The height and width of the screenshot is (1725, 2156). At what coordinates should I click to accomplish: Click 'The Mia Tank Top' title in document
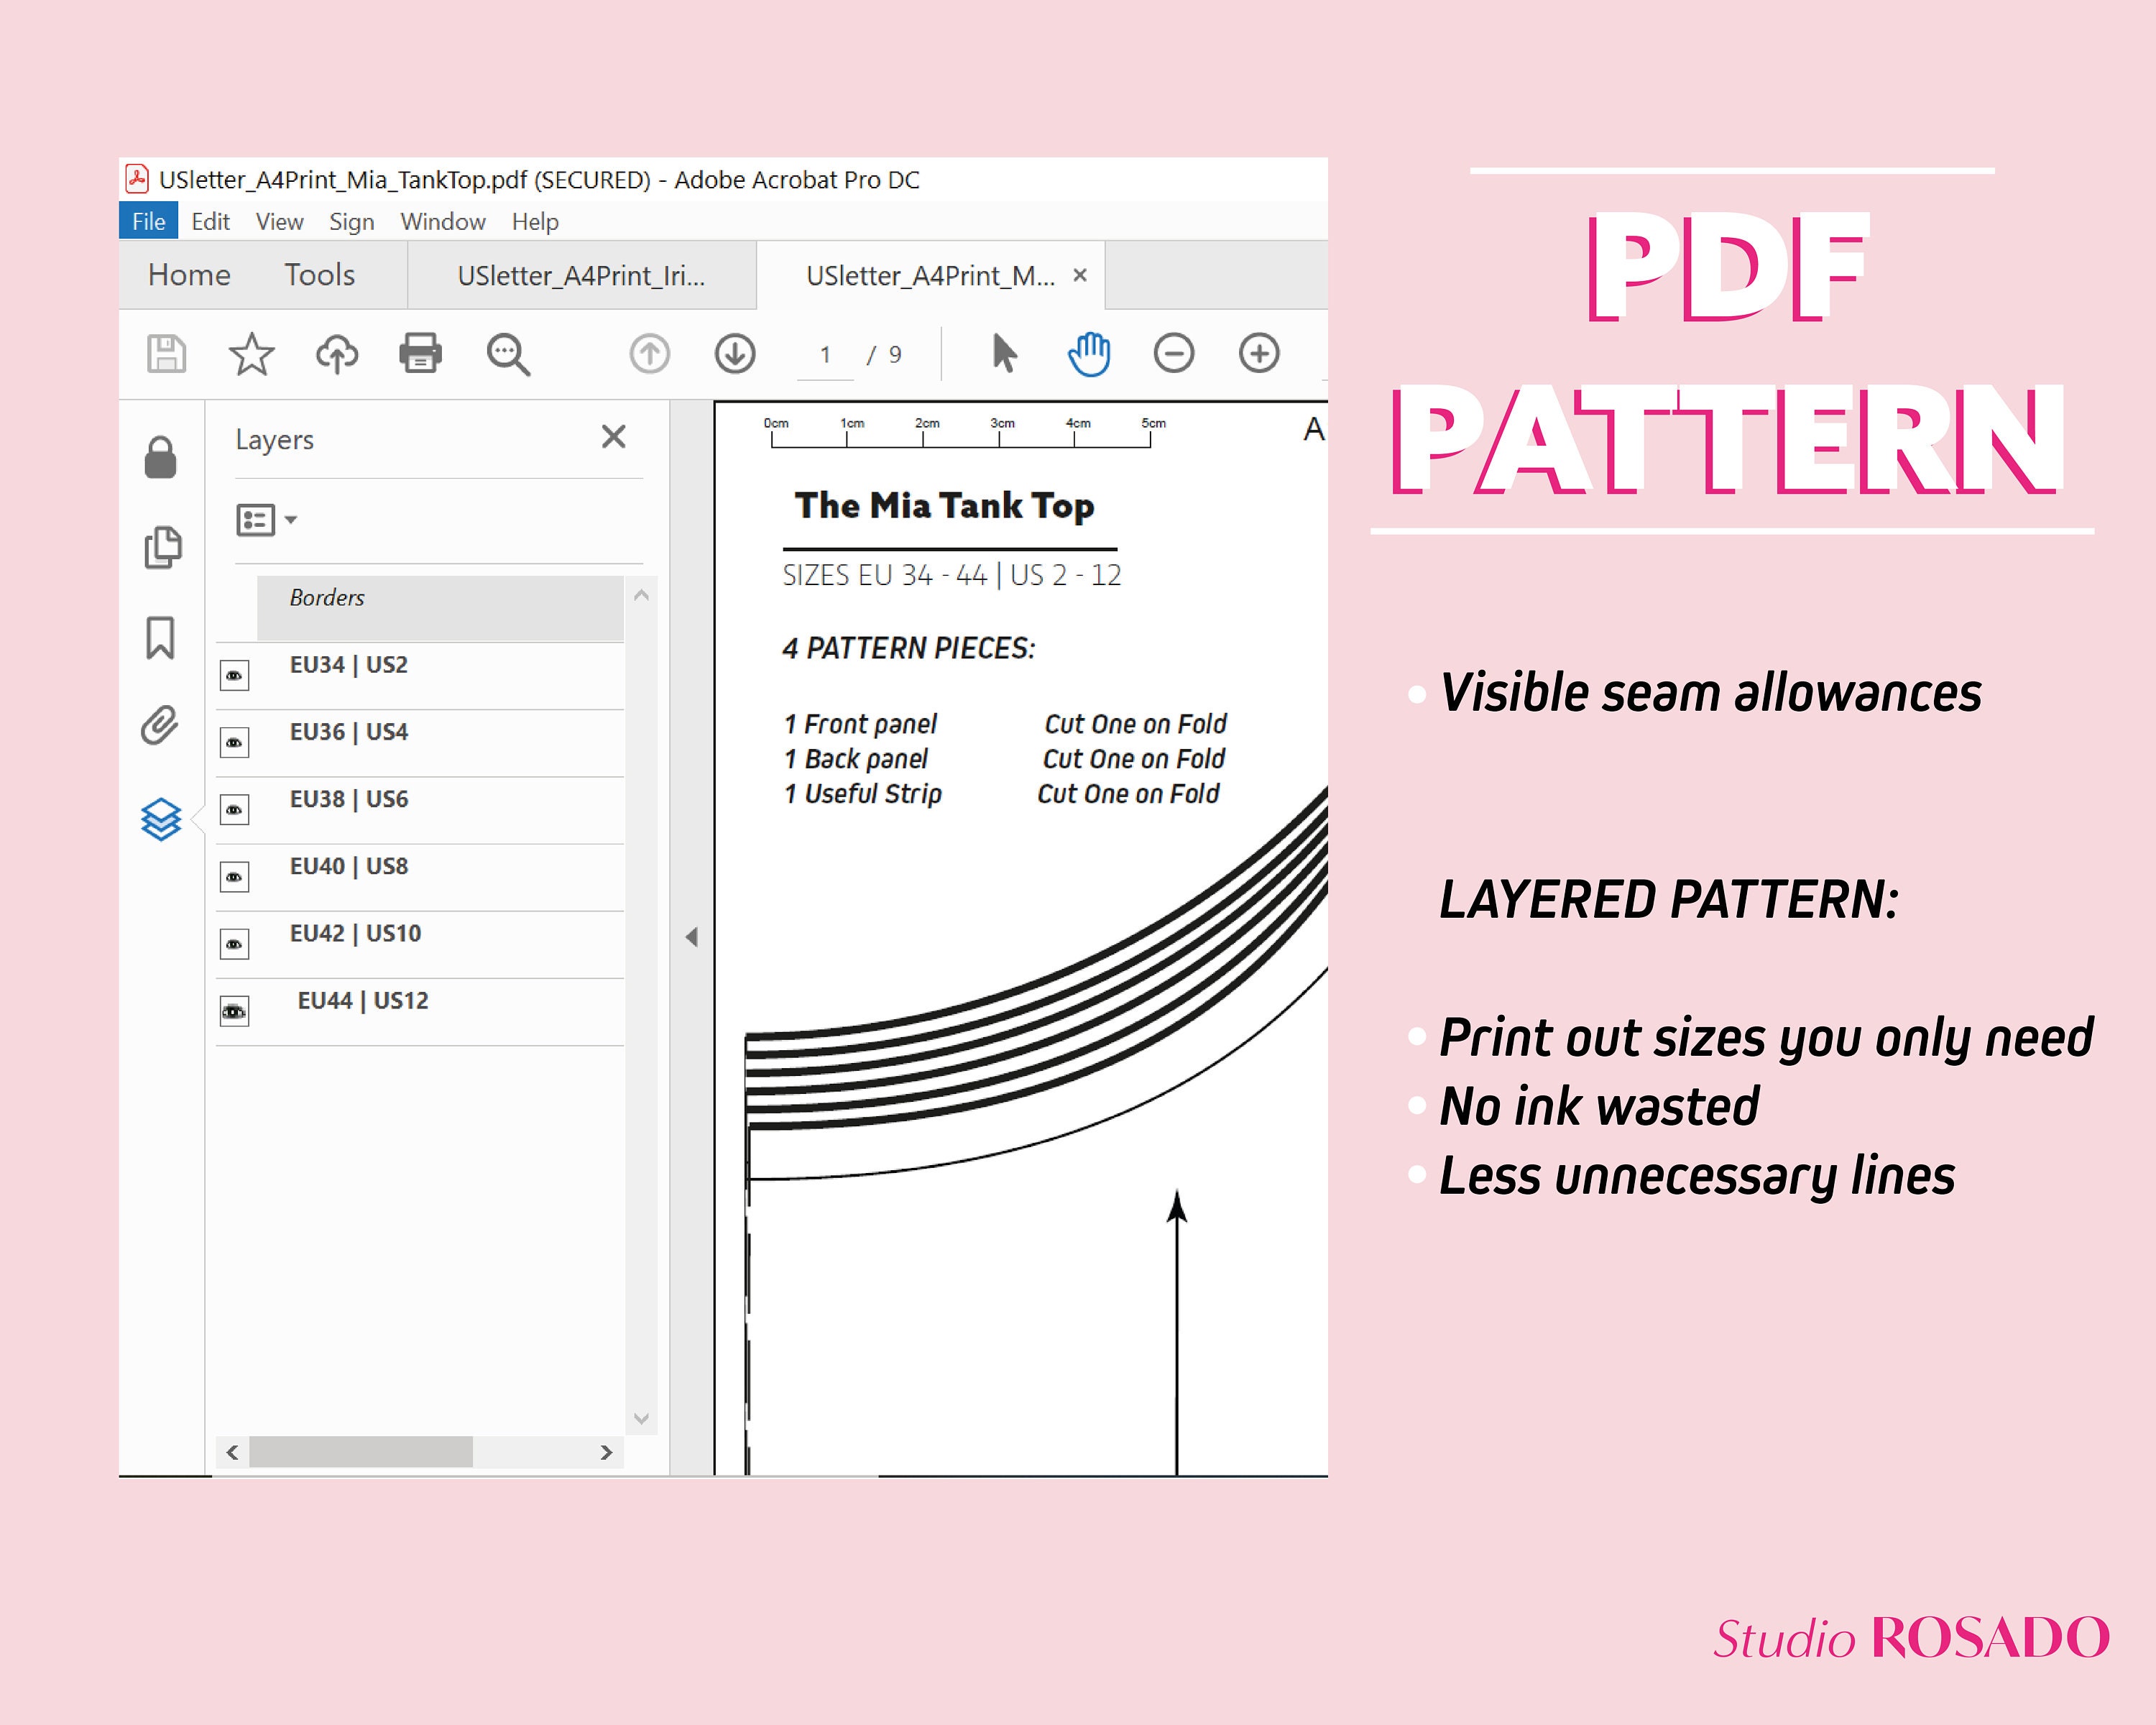[945, 506]
